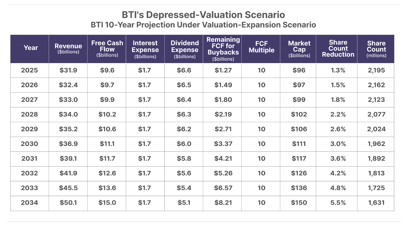Select the 5.5% share reduction cell
This screenshot has width=407, height=226.
point(338,203)
